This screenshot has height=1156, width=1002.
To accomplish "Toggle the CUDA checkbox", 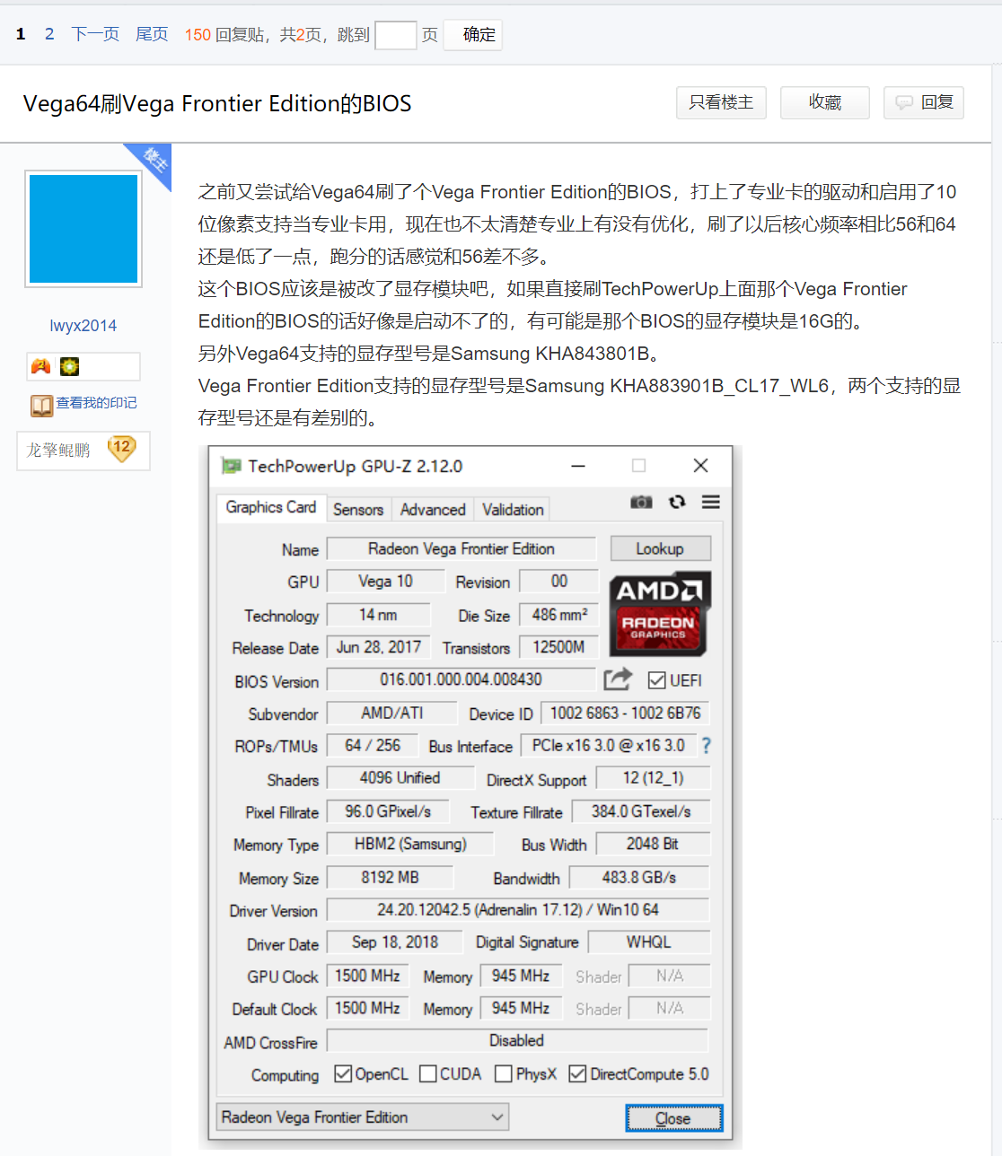I will tap(428, 1074).
